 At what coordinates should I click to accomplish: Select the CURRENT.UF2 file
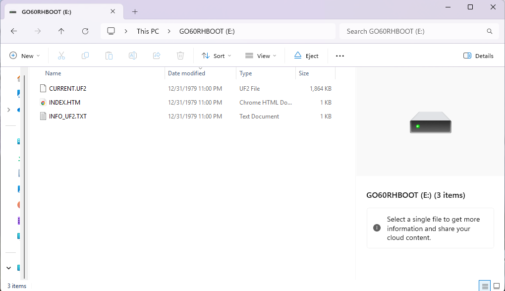(x=68, y=89)
